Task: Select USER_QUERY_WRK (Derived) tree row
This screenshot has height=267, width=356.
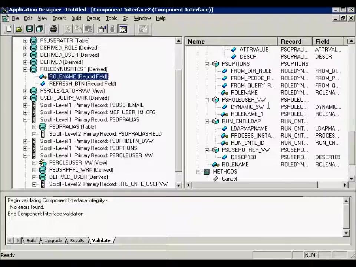Action: (75, 98)
